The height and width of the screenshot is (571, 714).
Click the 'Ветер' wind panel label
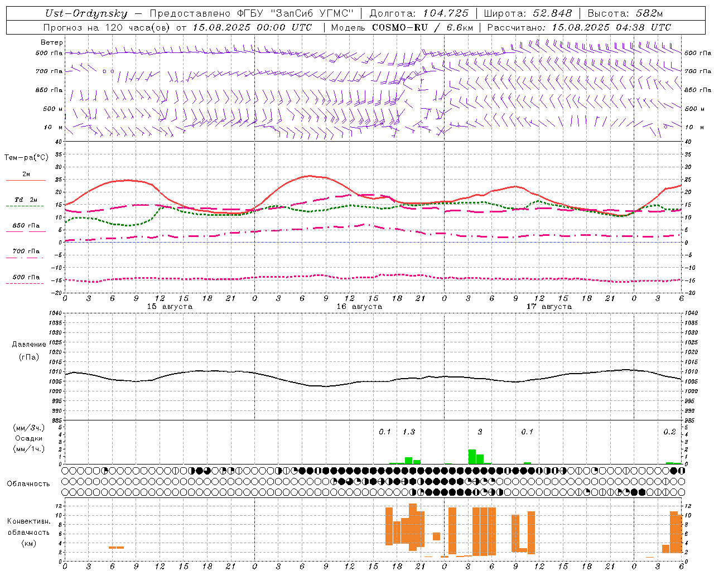click(x=52, y=42)
